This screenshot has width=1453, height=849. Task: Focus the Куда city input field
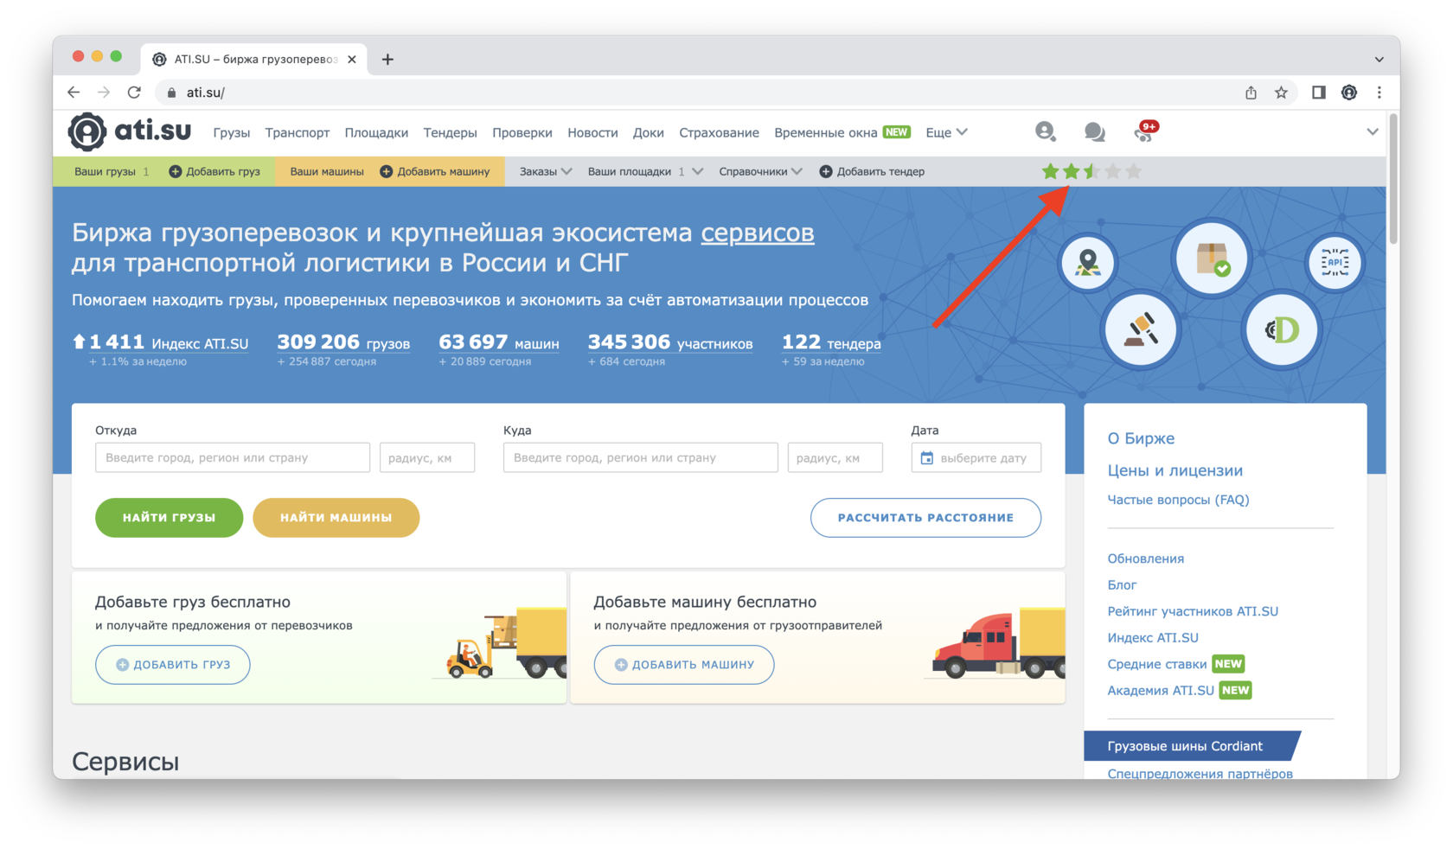[641, 457]
